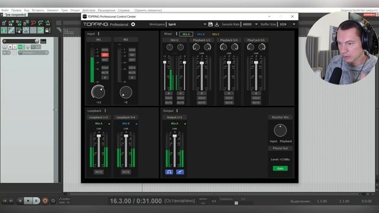Mute the Loopback 1+2 channel
The height and width of the screenshot is (213, 379).
coord(99,172)
